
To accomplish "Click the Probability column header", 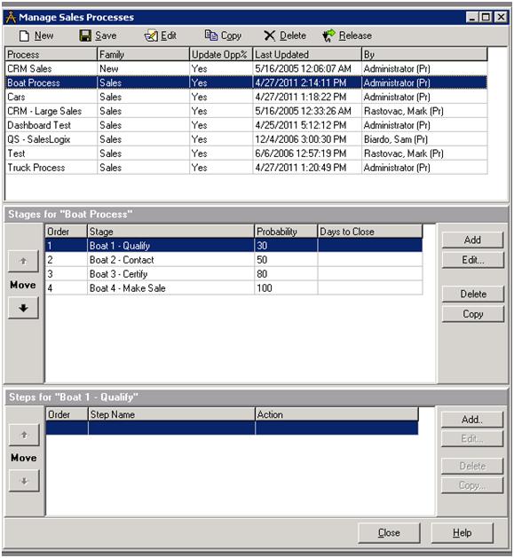I will [286, 232].
